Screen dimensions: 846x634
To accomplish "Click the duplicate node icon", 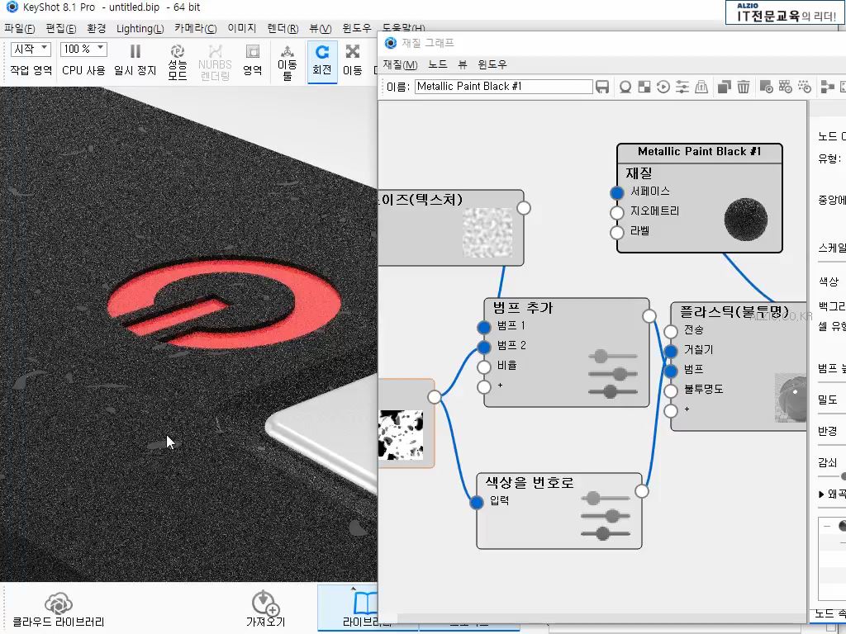I will (x=724, y=87).
